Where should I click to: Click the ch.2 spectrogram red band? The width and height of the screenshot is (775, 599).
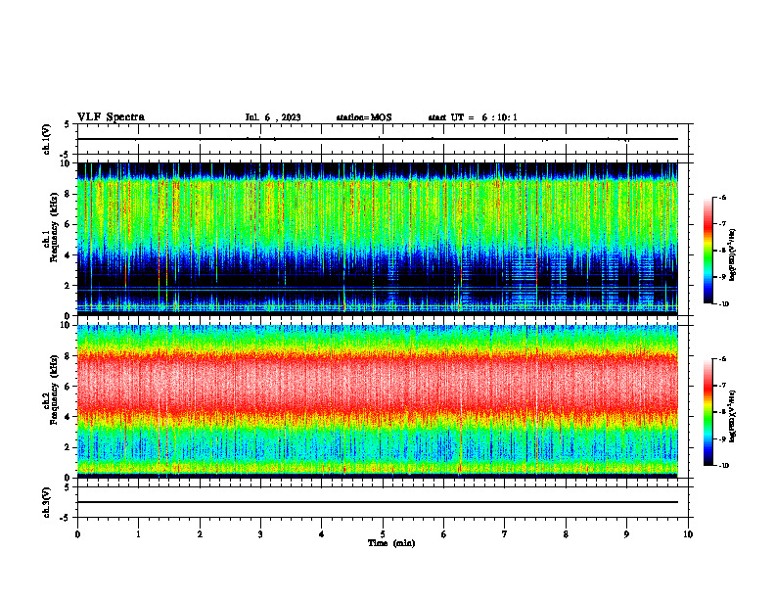(x=378, y=383)
